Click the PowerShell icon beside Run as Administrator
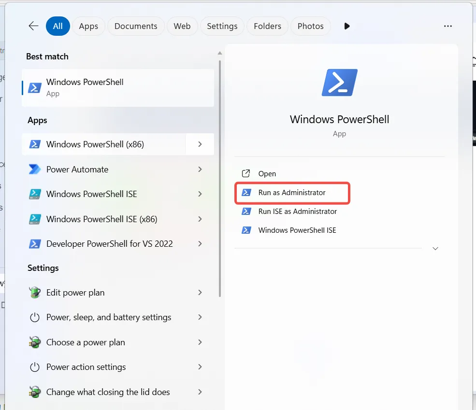Image resolution: width=476 pixels, height=410 pixels. [246, 192]
